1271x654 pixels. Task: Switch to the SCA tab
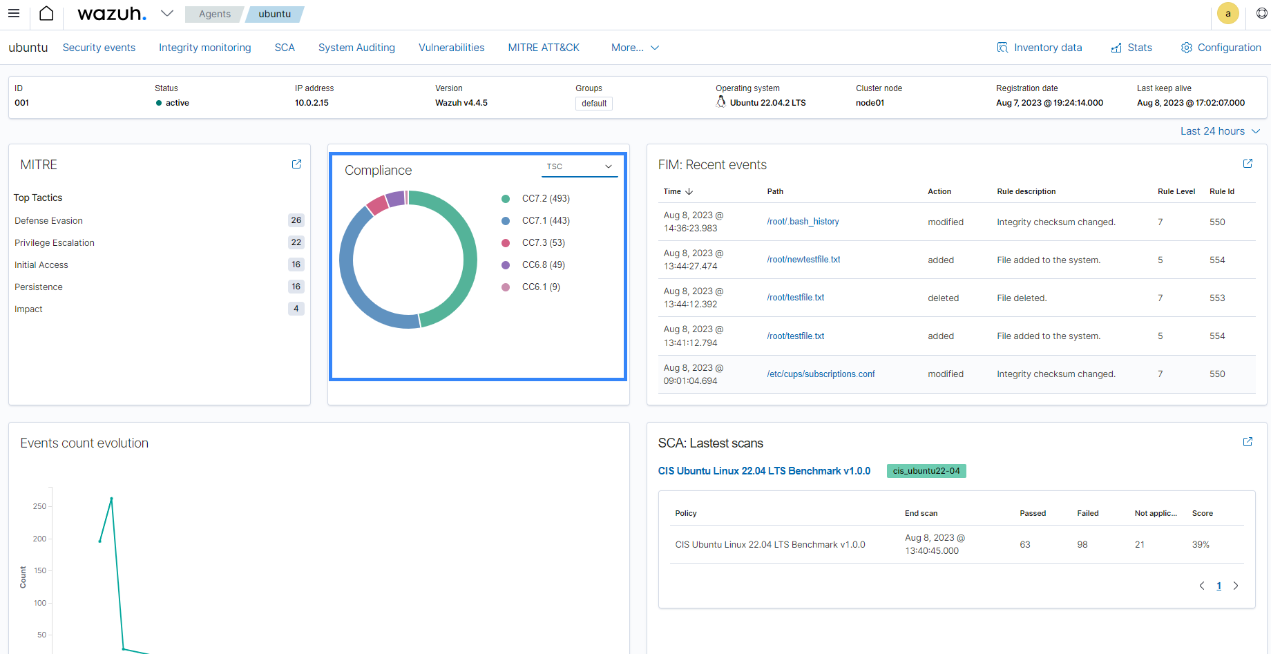click(285, 48)
